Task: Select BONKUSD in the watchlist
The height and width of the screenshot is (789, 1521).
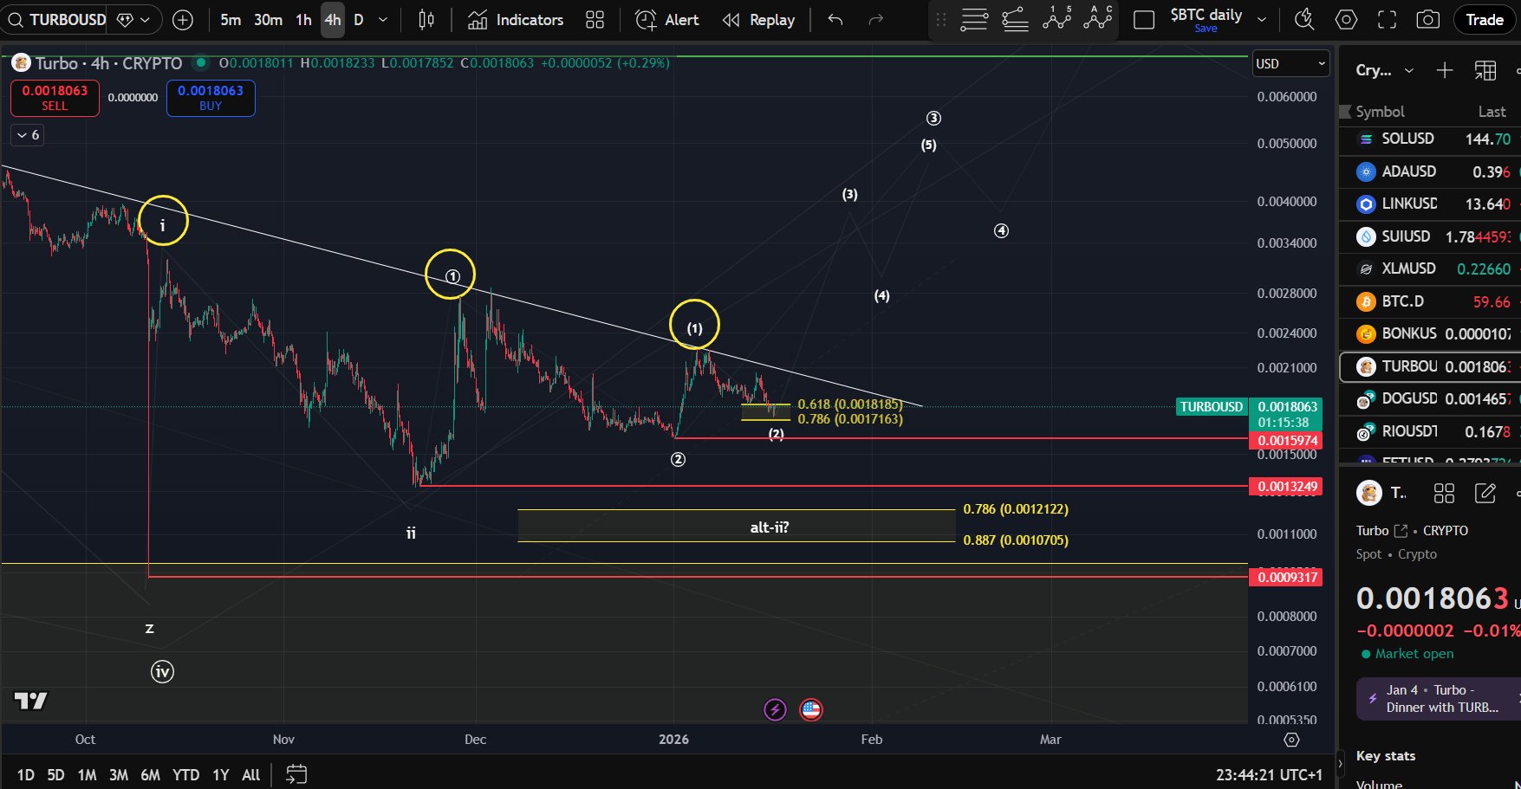Action: point(1430,333)
